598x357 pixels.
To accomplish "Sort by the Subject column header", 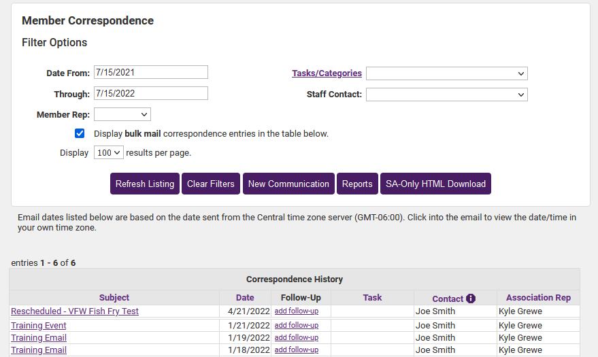I will point(114,297).
